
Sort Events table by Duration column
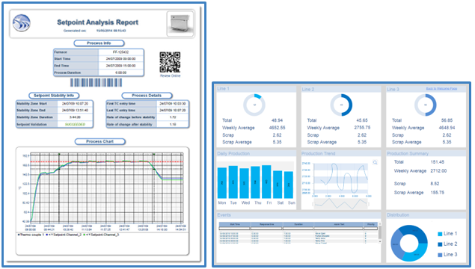point(298,224)
